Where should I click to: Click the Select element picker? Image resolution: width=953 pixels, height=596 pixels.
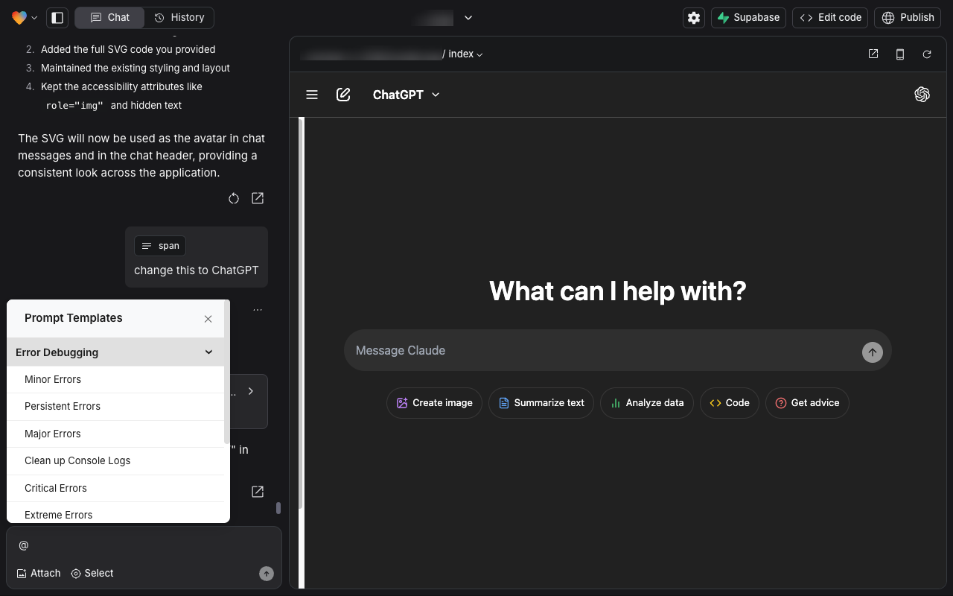[x=92, y=573]
